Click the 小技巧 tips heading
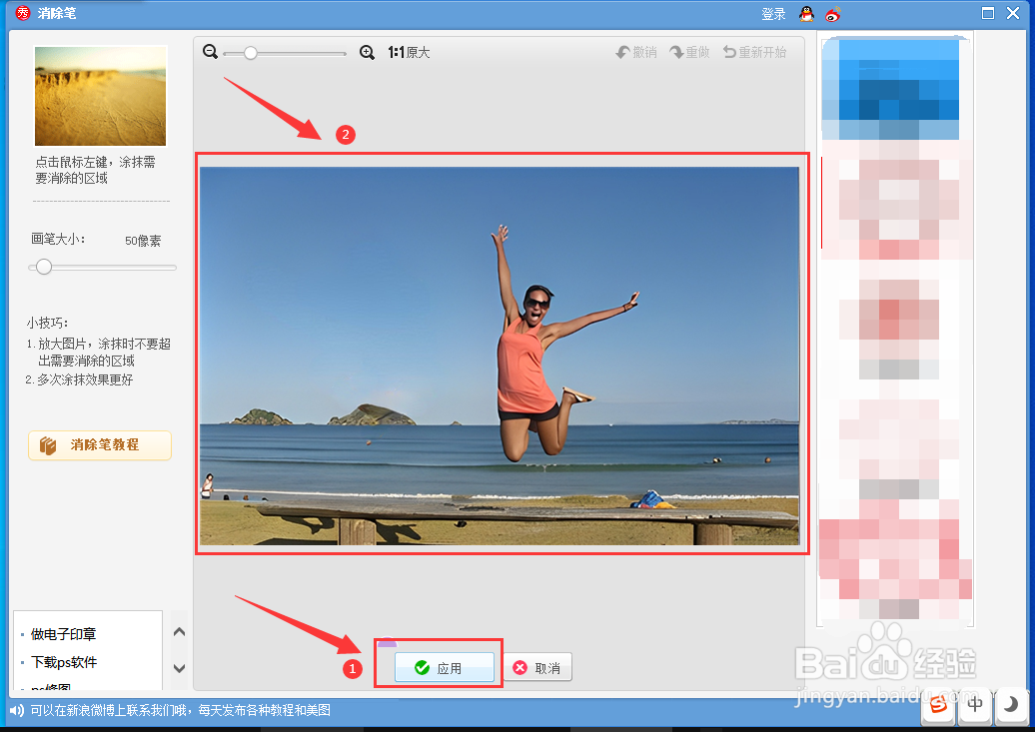 (x=47, y=323)
